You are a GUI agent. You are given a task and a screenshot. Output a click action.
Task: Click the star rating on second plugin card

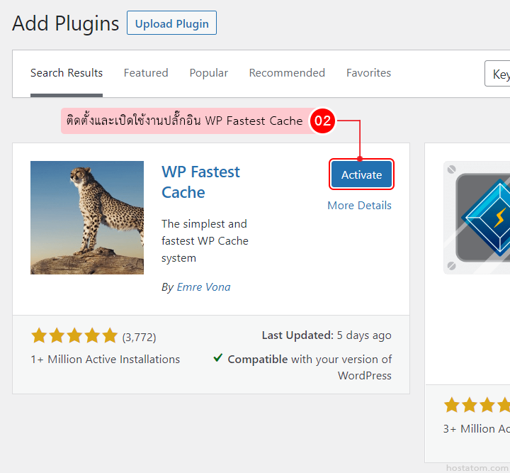coord(476,406)
